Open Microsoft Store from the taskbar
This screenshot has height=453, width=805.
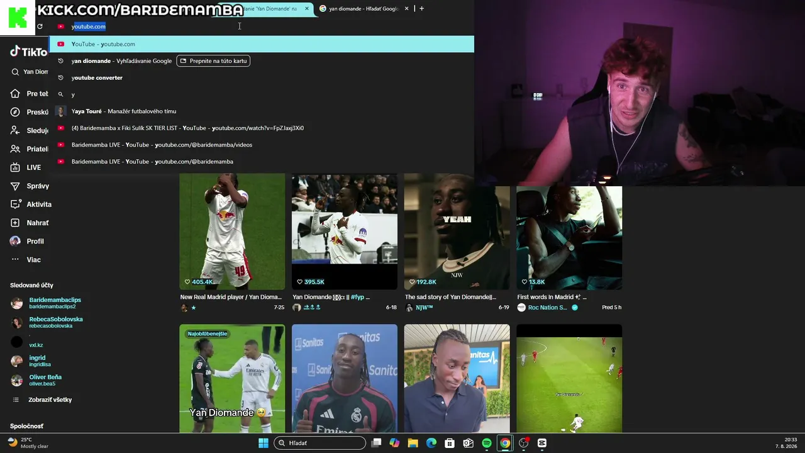point(450,443)
